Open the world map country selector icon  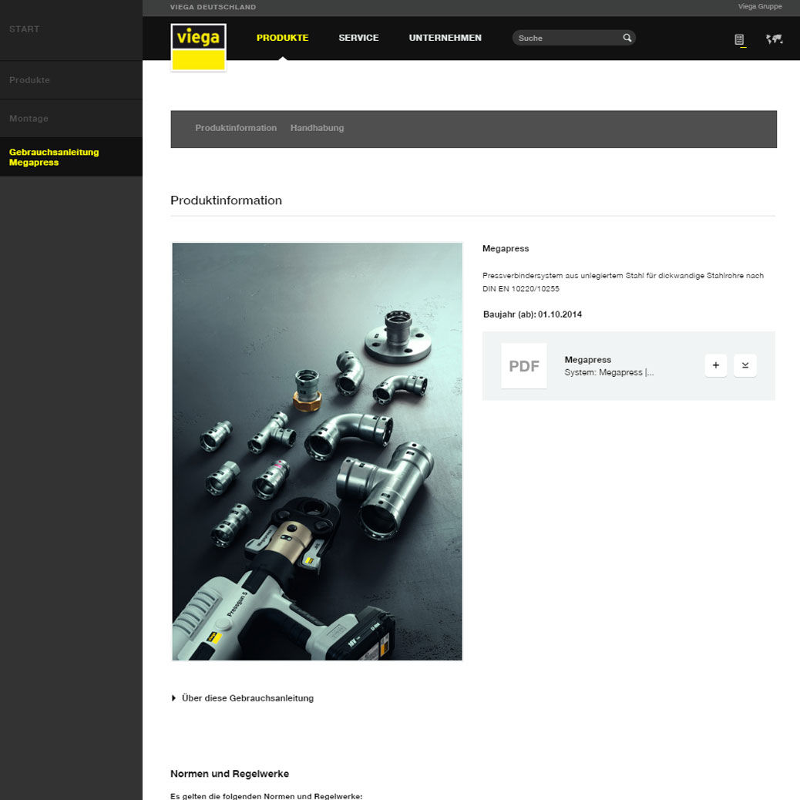(774, 39)
